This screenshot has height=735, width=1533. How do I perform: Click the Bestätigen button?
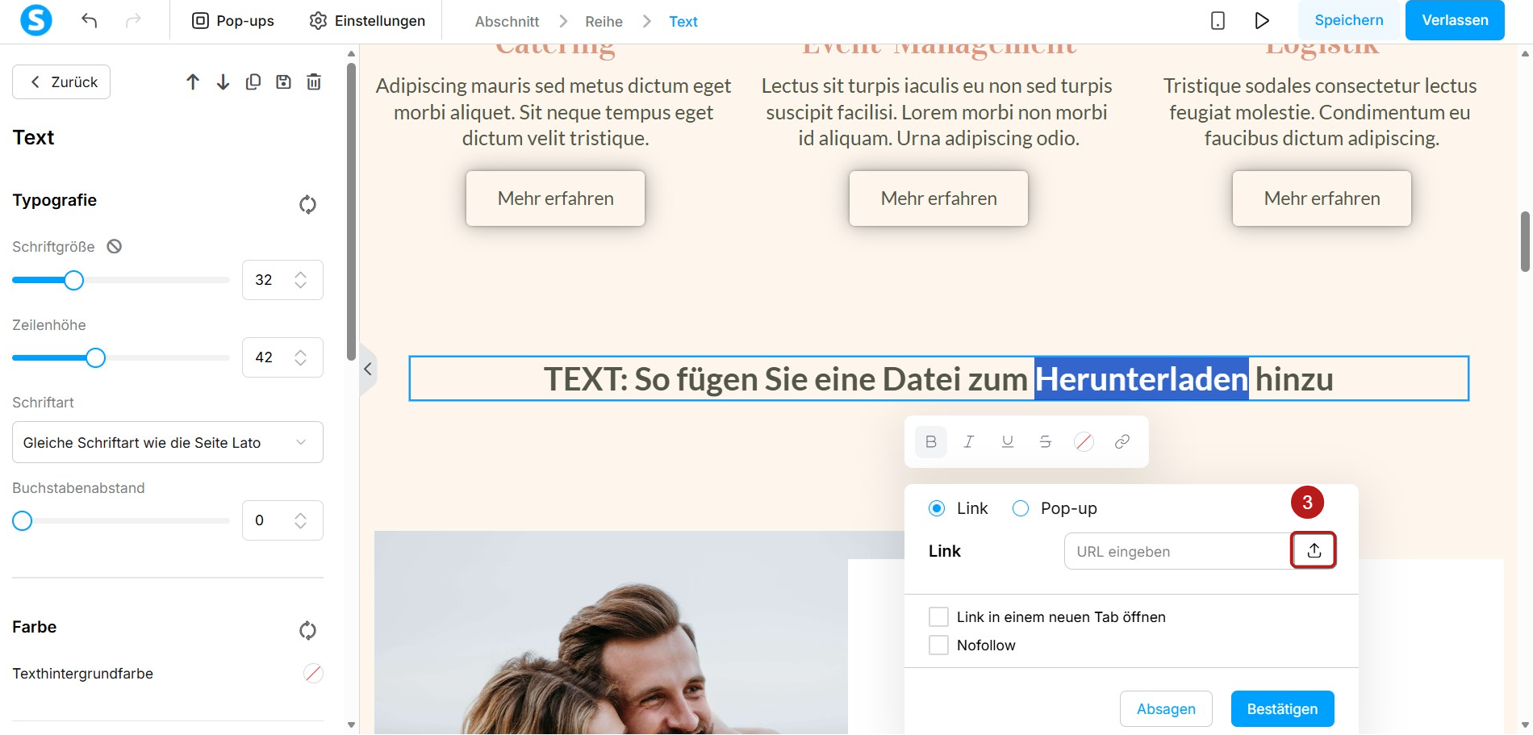[x=1282, y=708]
